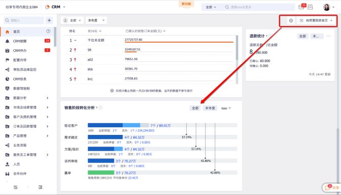The height and width of the screenshot is (195, 341).
Task: Open dashboard settings gear icon
Action: 291,20
